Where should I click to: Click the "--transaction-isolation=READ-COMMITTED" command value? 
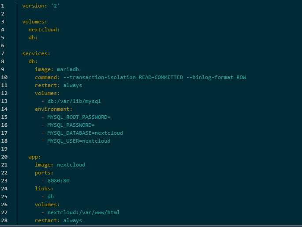[x=123, y=77]
